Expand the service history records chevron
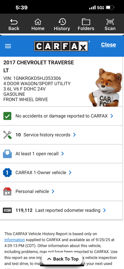 pos(74,135)
